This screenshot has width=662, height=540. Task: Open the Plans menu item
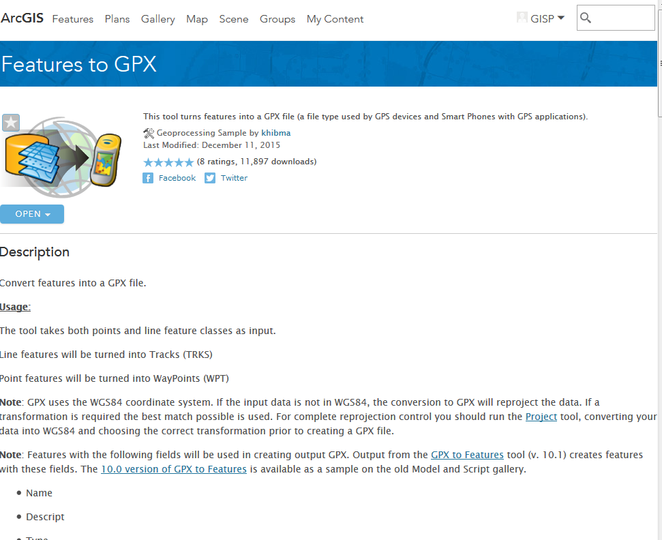(117, 19)
